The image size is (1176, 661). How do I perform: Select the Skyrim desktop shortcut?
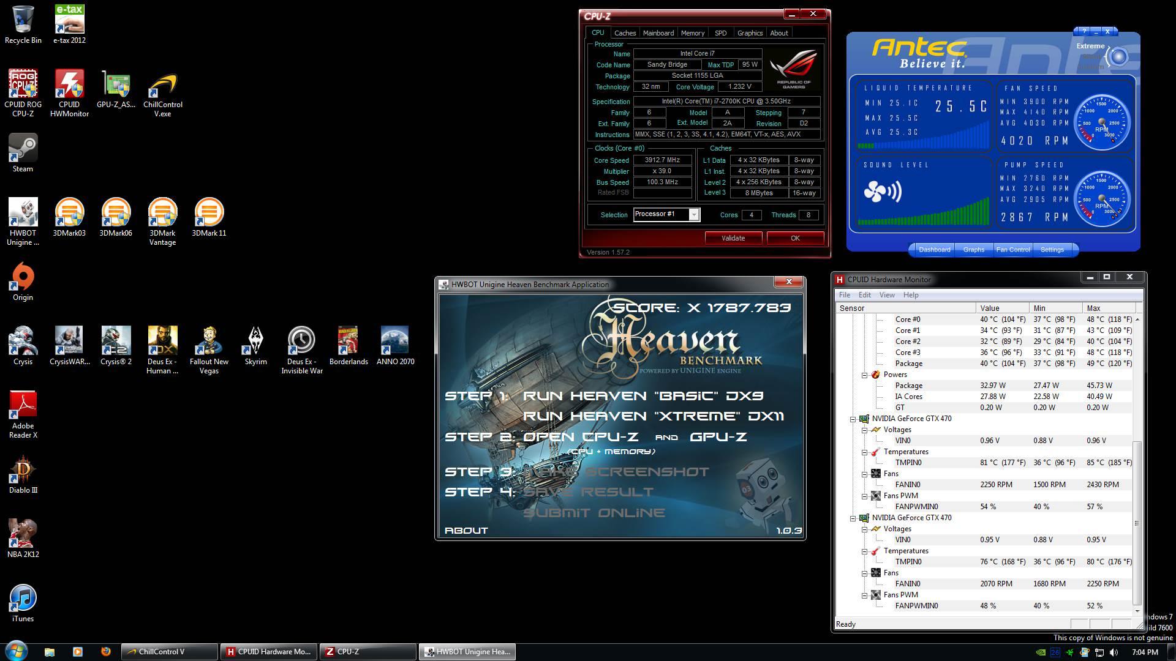(255, 346)
